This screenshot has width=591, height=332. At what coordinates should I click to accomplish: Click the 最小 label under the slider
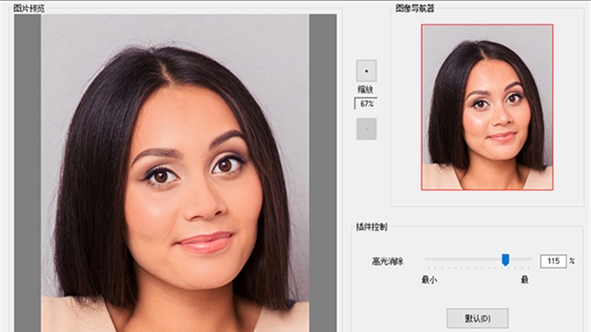click(429, 280)
